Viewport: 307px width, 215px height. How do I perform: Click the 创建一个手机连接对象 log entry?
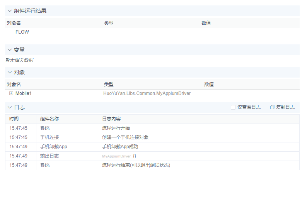125,137
